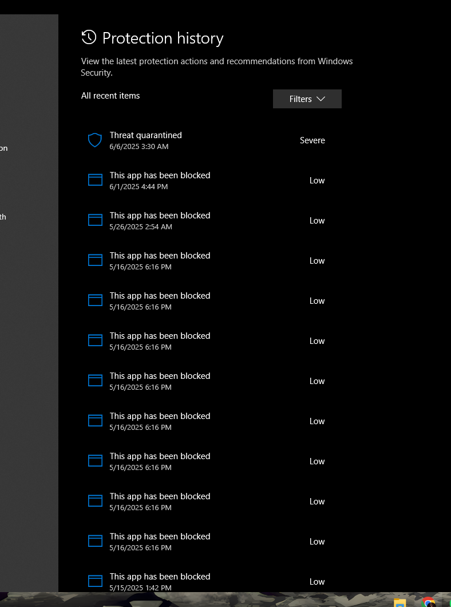Click the Protection history heading

(163, 38)
